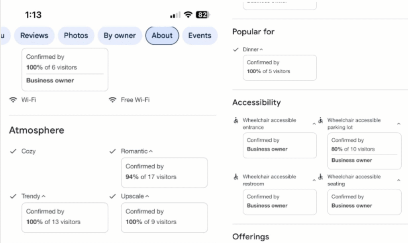Click the Wi-Fi icon beside Wi-Fi label

13,100
